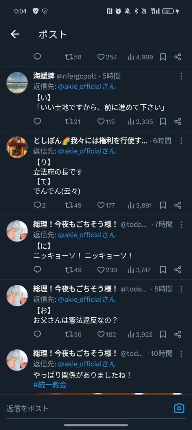192x430 pixels.
Task: Repost the いい土地ですから post showing 21
Action: pyautogui.click(x=73, y=122)
